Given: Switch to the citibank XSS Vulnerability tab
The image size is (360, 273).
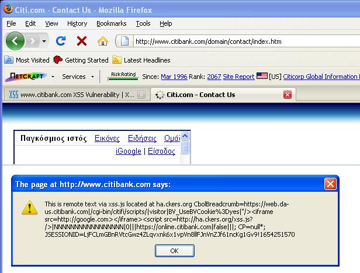Looking at the screenshot, I should pyautogui.click(x=77, y=95).
